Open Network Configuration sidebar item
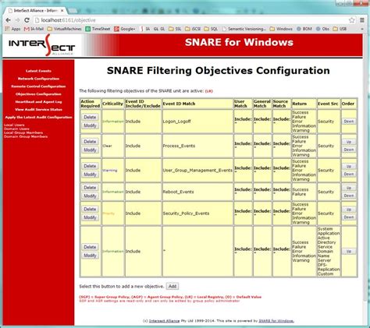This screenshot has height=328, width=370. [38, 79]
